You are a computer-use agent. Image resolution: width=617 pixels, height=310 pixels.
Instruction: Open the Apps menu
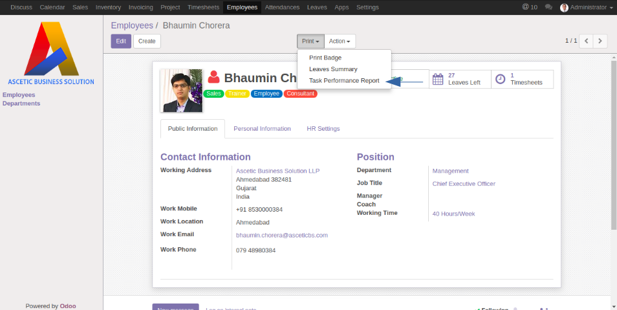(x=341, y=7)
